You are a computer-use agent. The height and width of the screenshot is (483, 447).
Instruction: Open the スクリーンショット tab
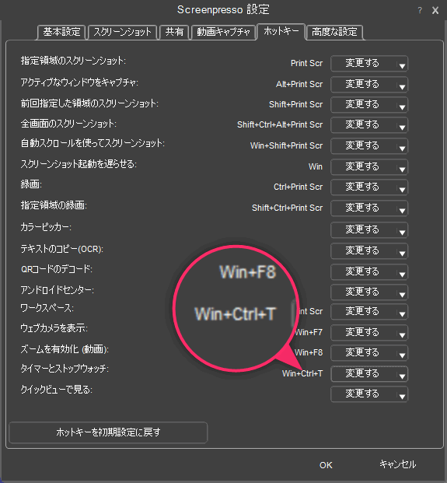tap(123, 32)
